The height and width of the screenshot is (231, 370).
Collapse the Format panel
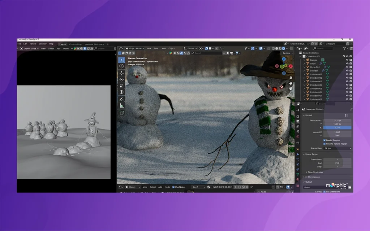(304, 115)
